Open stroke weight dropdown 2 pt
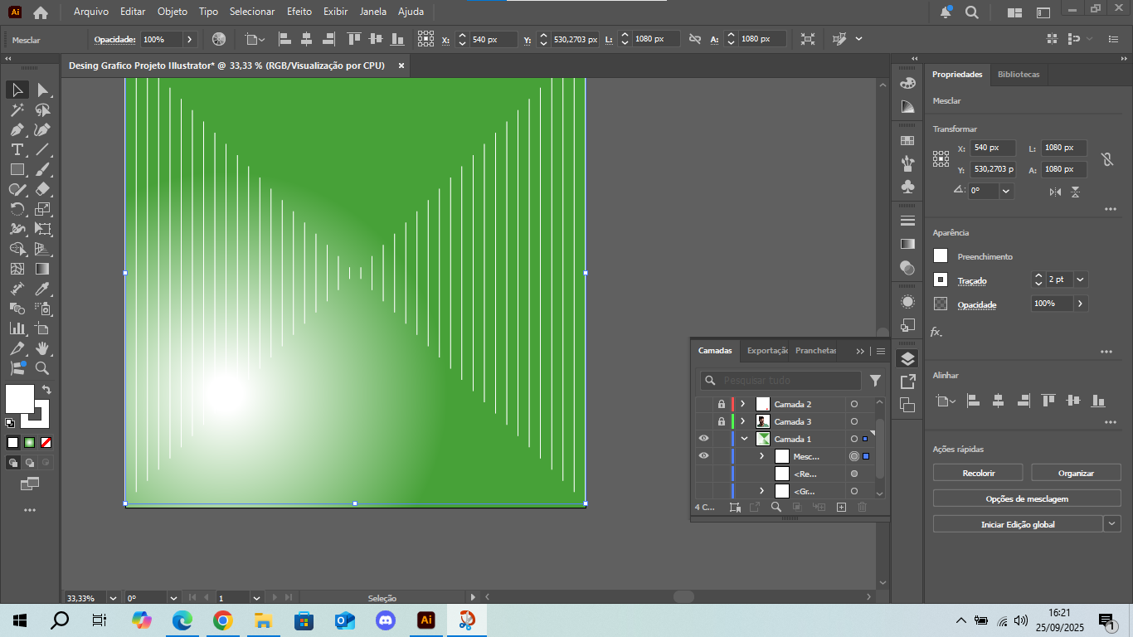 coord(1080,280)
